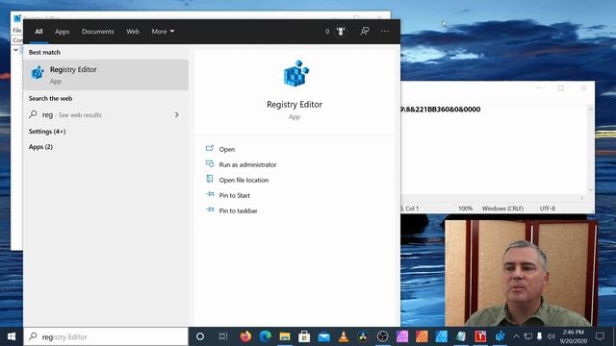
Task: Click the Notepad text line 8&221BB360&0&0000
Action: 441,110
